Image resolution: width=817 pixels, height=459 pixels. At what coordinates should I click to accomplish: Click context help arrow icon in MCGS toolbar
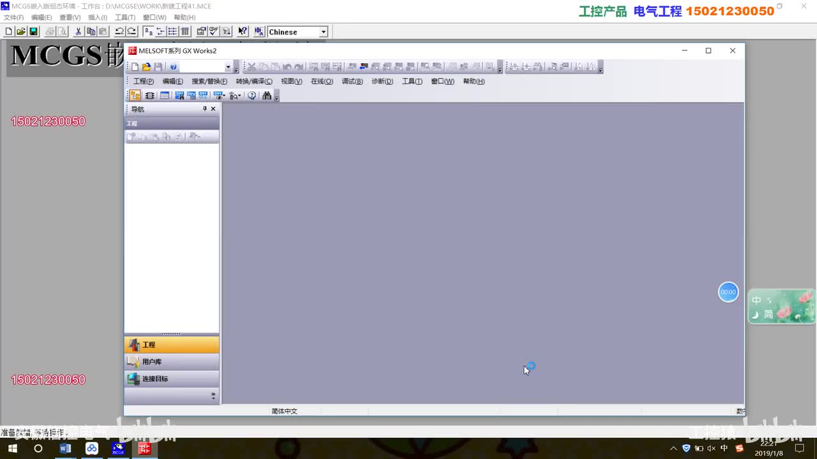243,32
